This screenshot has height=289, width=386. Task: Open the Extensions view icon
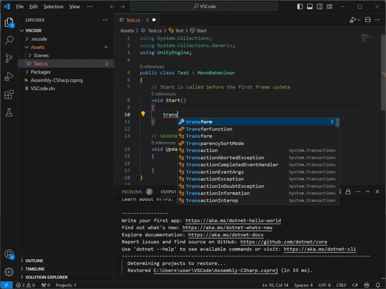click(9, 95)
